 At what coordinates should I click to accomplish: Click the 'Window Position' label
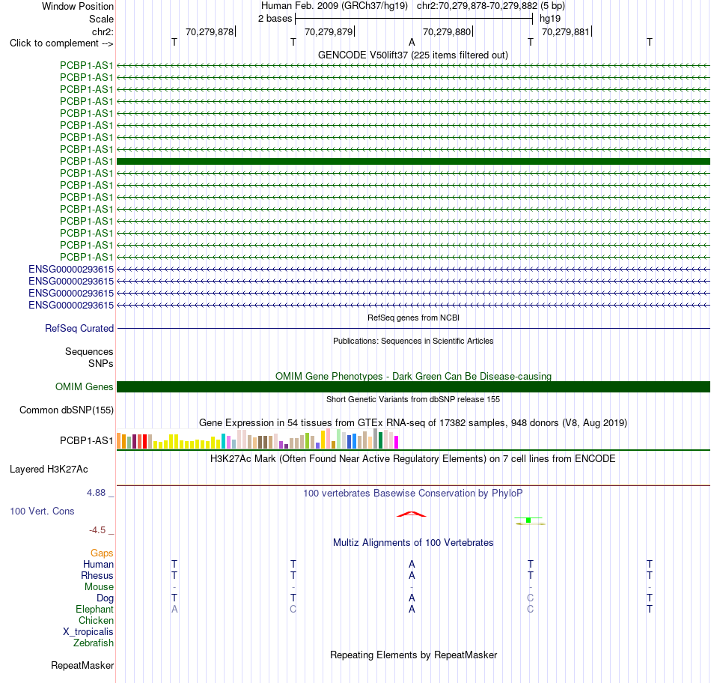(x=78, y=6)
